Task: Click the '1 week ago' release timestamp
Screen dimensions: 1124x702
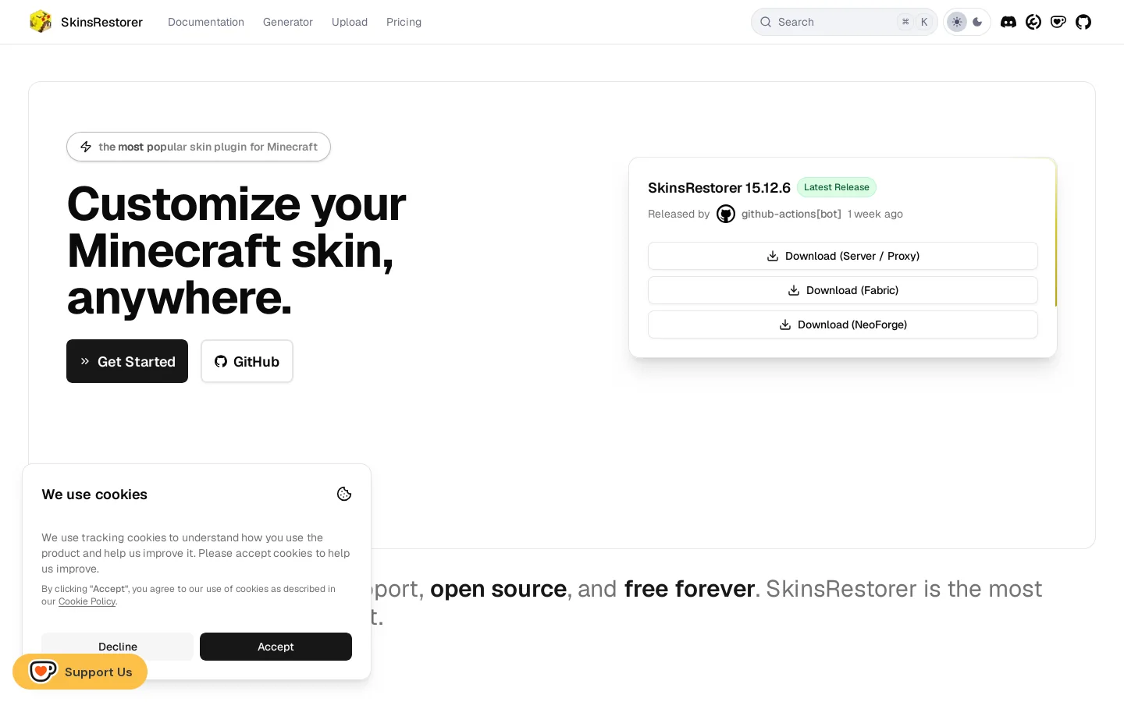Action: click(875, 214)
